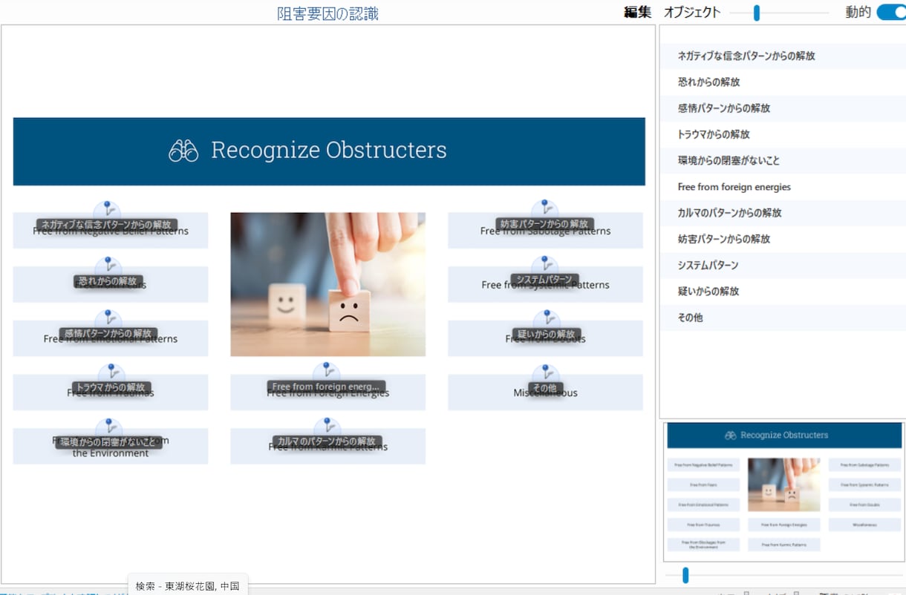This screenshot has height=595, width=906.
Task: Select Free from foreign energies list row
Action: tap(783, 187)
